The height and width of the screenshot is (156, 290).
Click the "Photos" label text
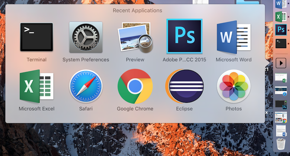tap(234, 109)
